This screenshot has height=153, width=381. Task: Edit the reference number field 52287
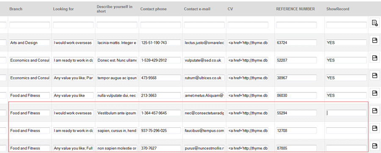point(296,60)
